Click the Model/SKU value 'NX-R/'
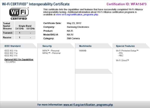 (x=70, y=35)
